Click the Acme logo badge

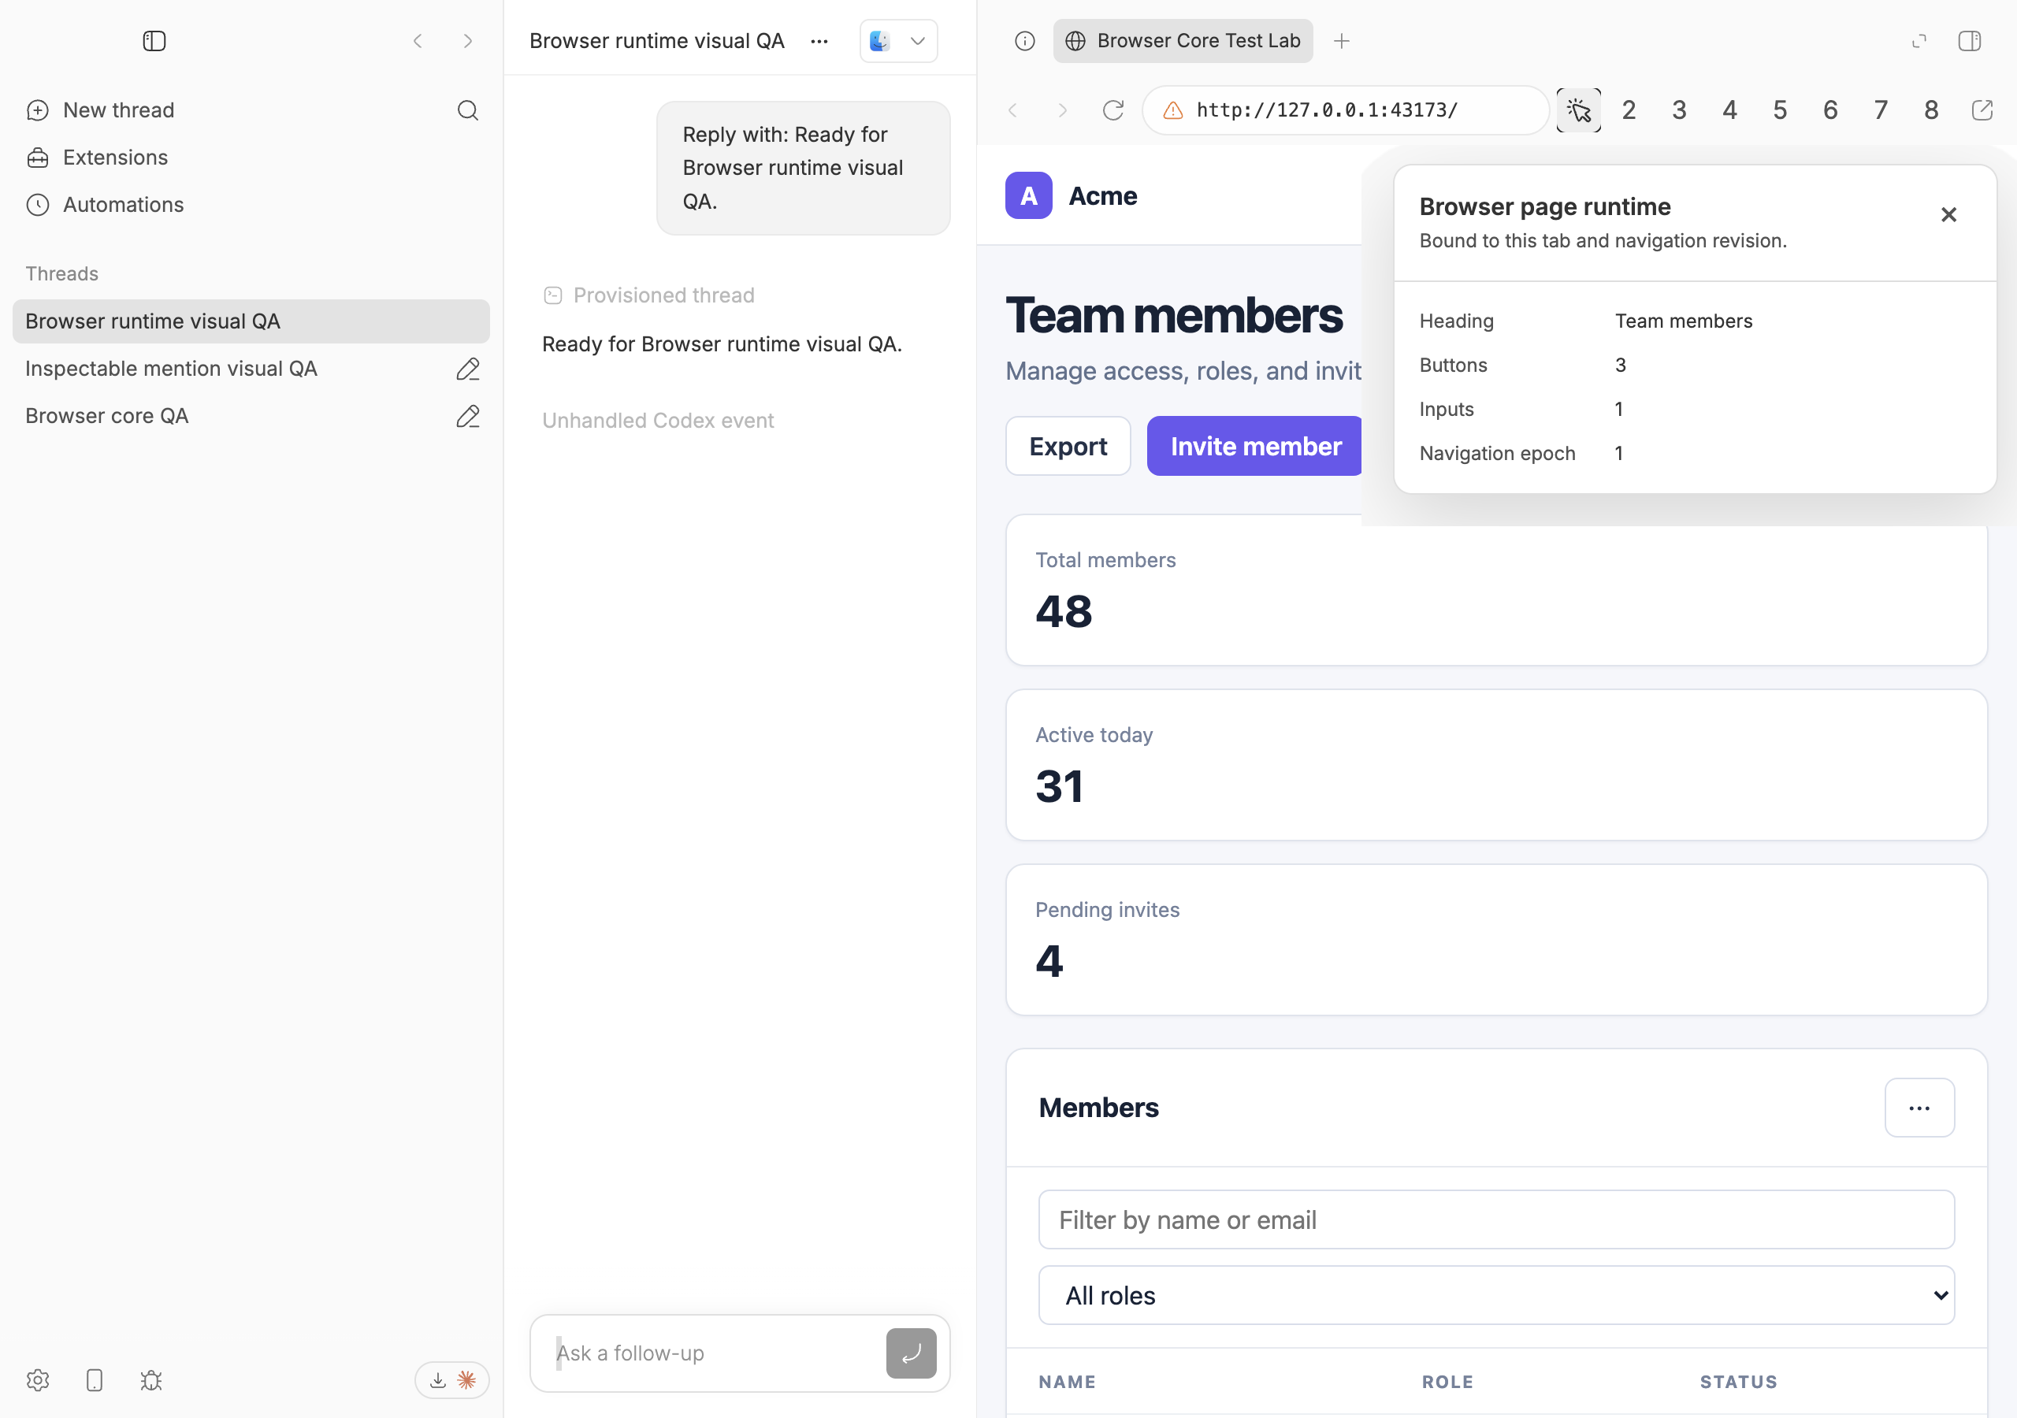coord(1028,195)
